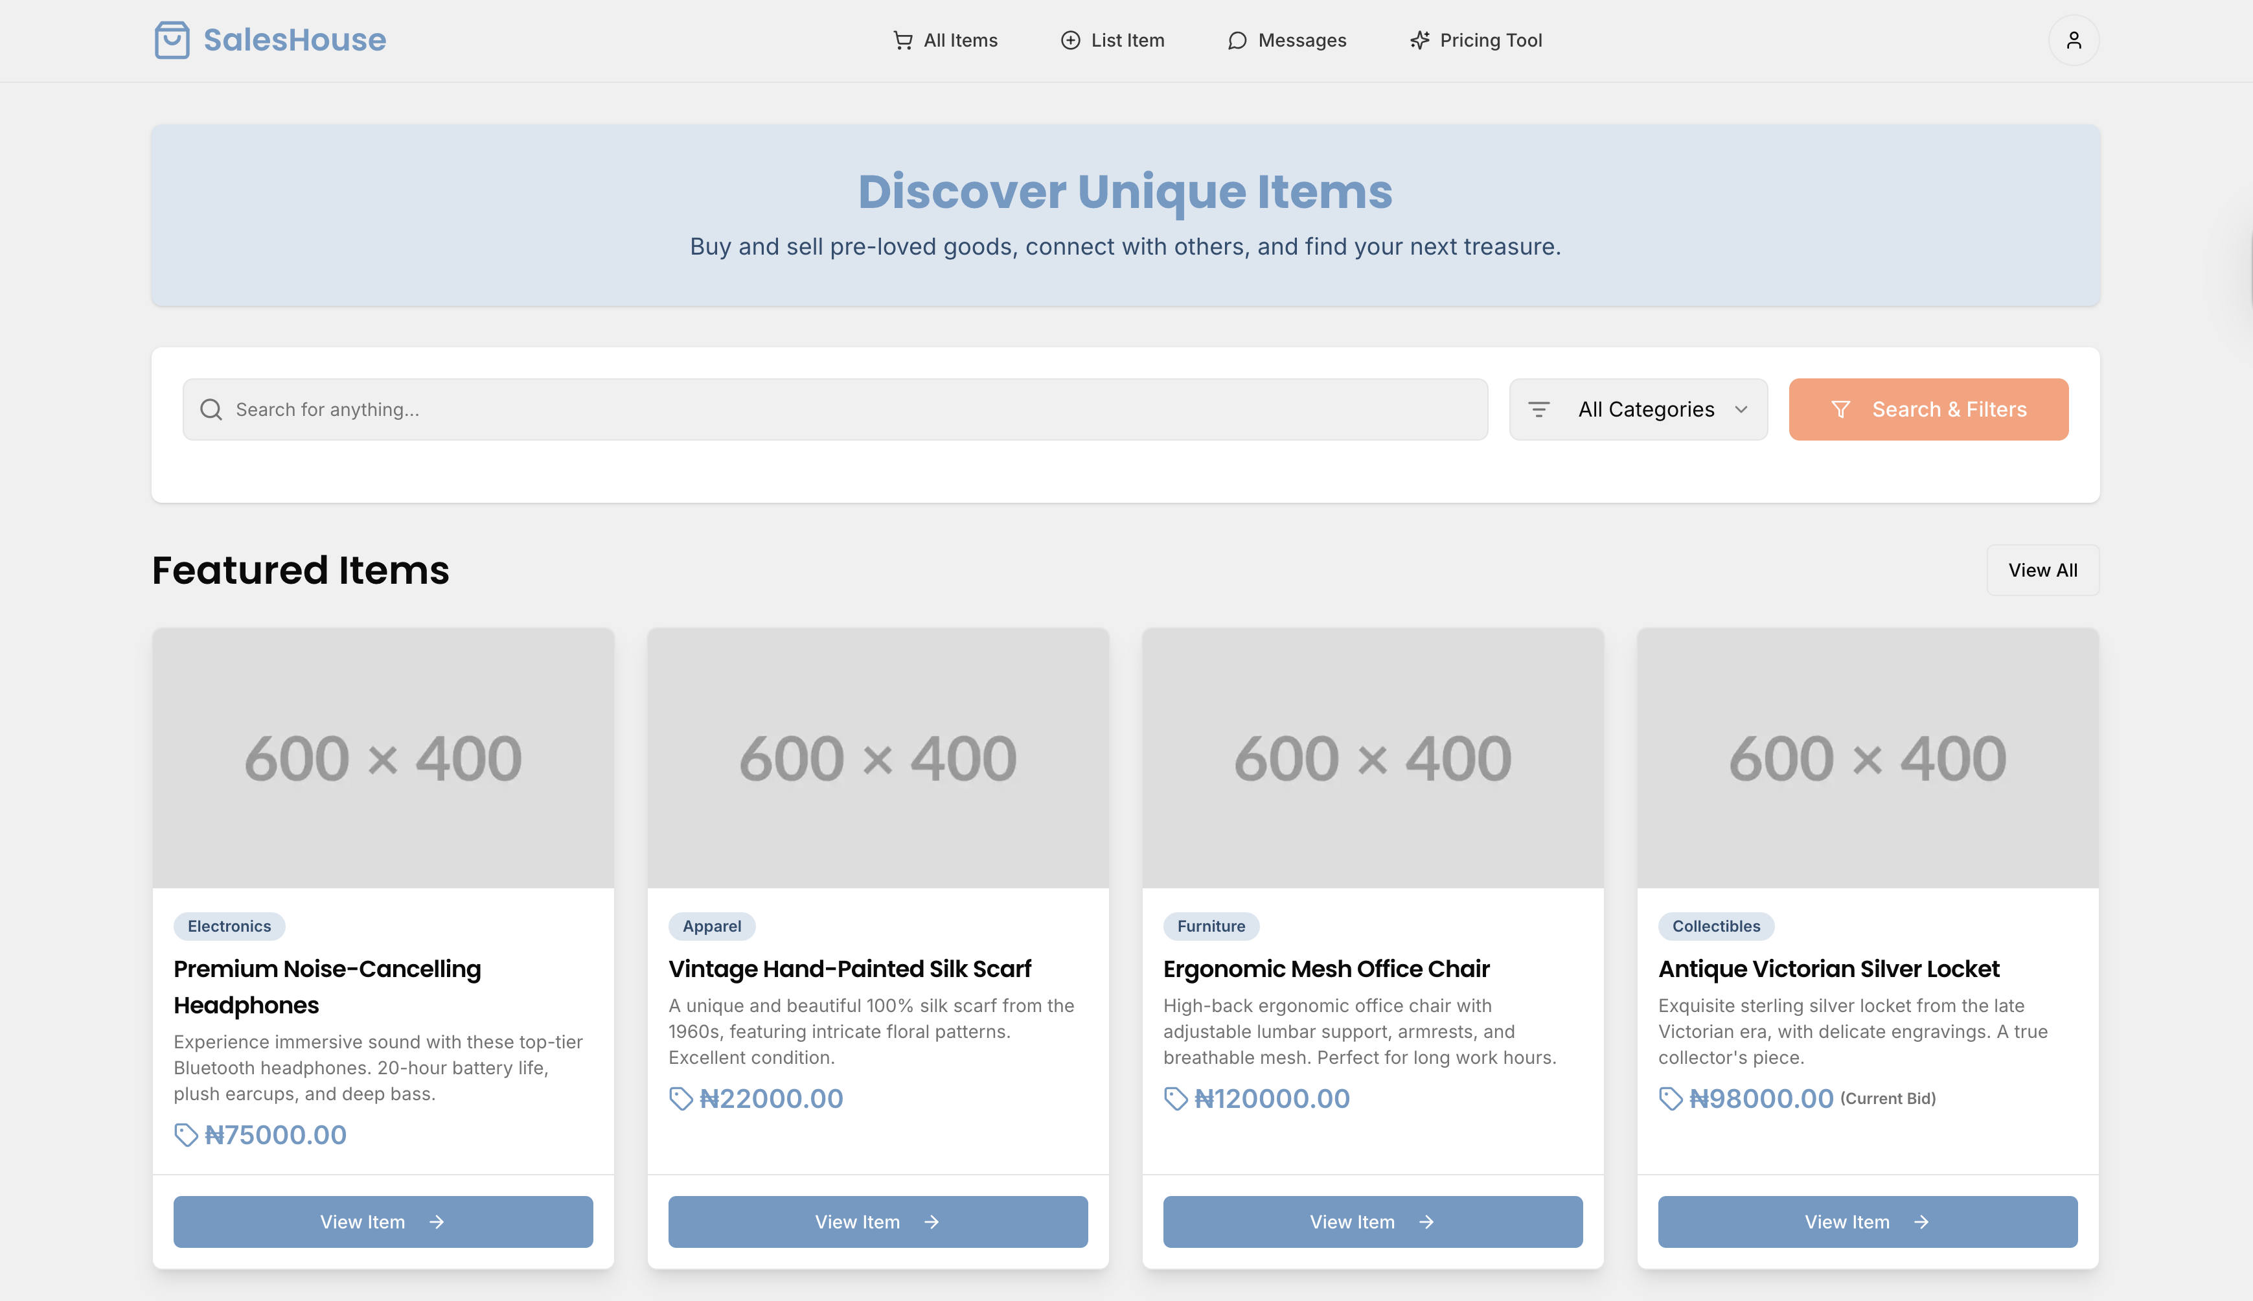2253x1301 pixels.
Task: Click the price tag icon beside ₦120000.00
Action: [x=1176, y=1098]
